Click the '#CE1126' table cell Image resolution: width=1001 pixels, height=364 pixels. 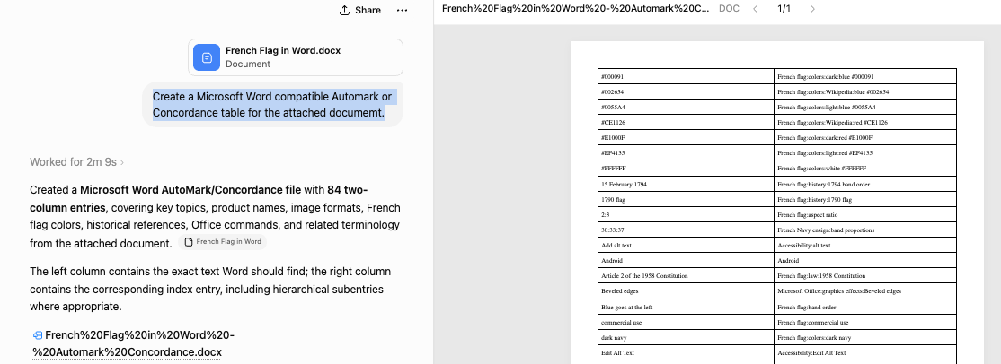point(686,123)
